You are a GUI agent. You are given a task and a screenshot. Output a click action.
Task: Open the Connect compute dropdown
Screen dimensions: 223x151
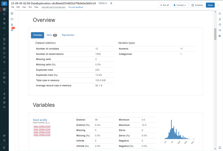[180, 5]
